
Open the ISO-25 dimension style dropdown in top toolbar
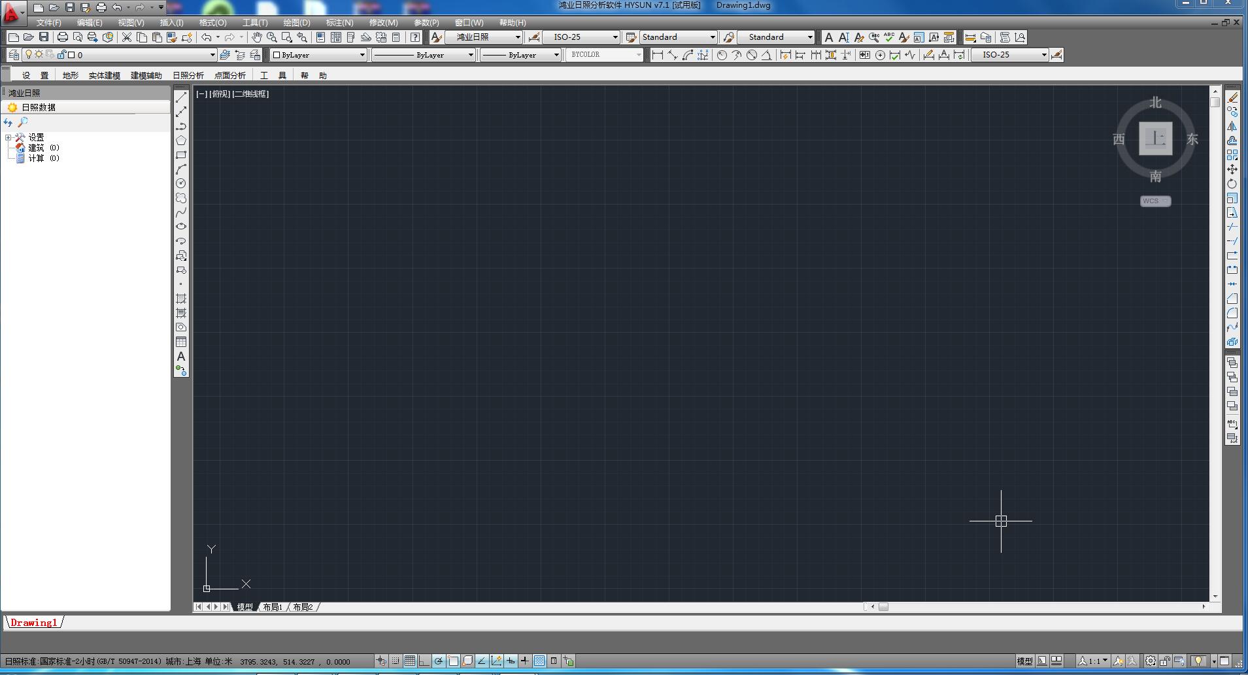pyautogui.click(x=581, y=37)
